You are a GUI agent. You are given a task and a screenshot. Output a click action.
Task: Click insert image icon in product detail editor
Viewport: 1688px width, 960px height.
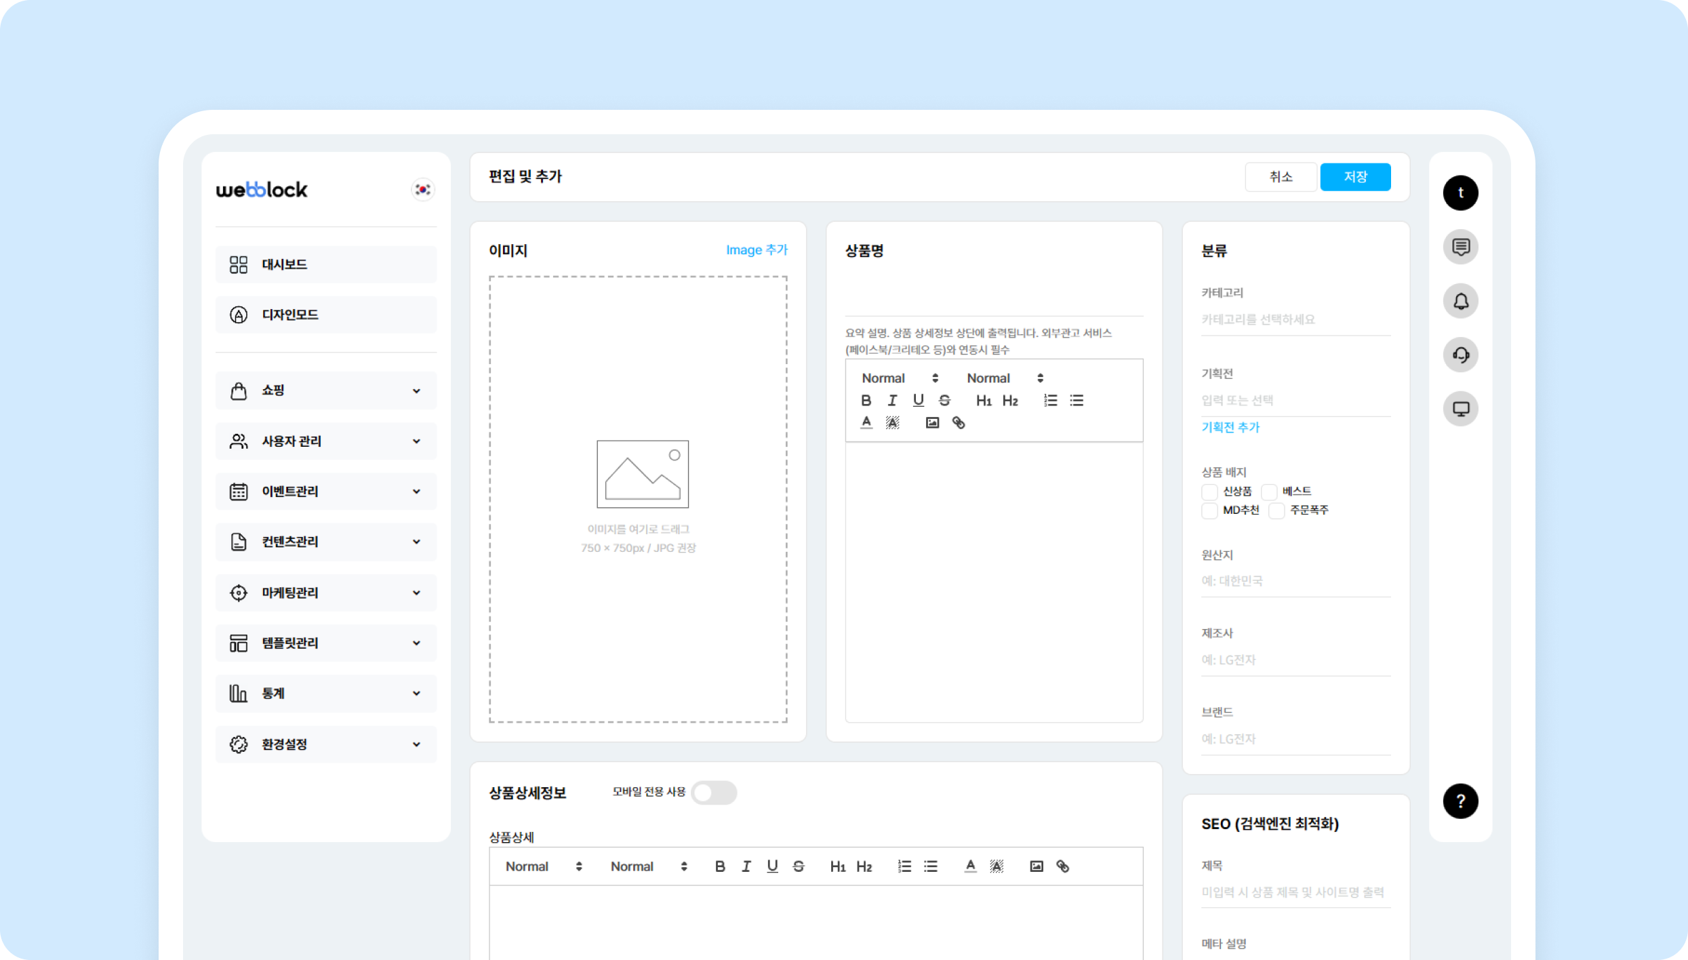[1036, 866]
